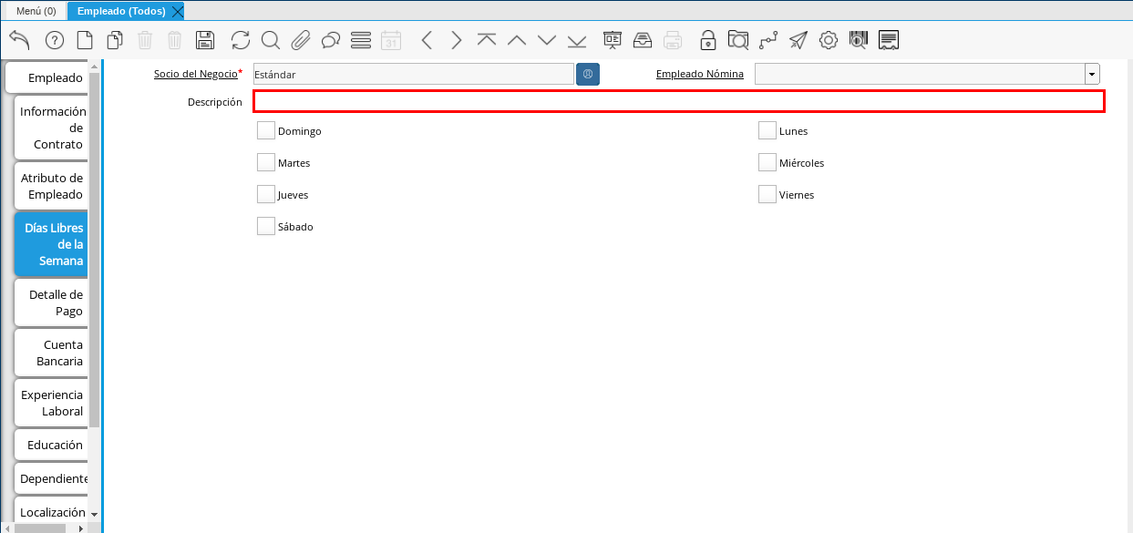
Task: Click the Empleado Nómina label link
Action: click(x=700, y=74)
